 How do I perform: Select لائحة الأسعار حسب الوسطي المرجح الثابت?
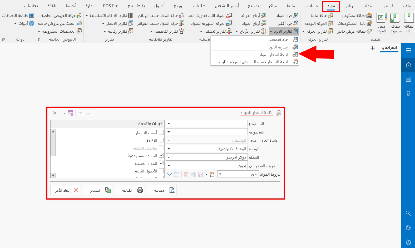point(255,62)
